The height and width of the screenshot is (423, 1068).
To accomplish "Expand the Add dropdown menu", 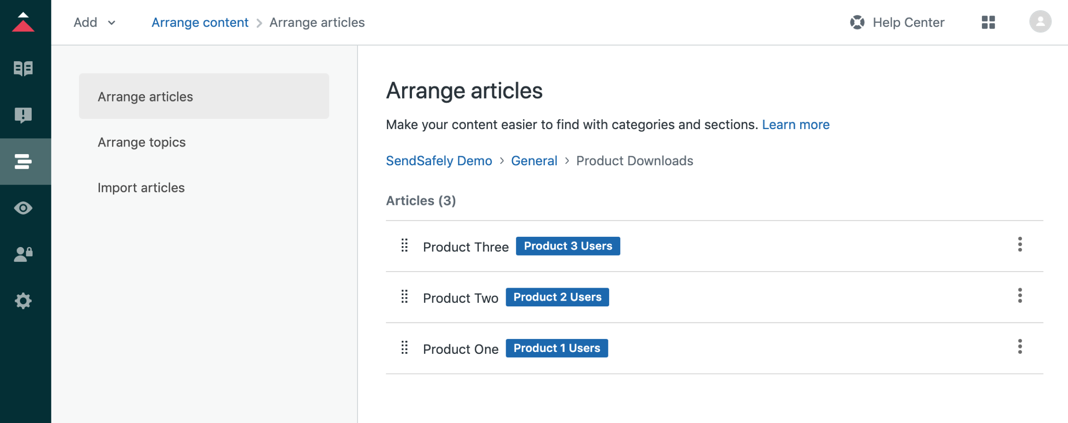I will (95, 22).
